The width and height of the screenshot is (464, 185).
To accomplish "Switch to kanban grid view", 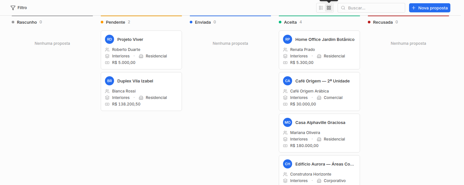I will 329,8.
